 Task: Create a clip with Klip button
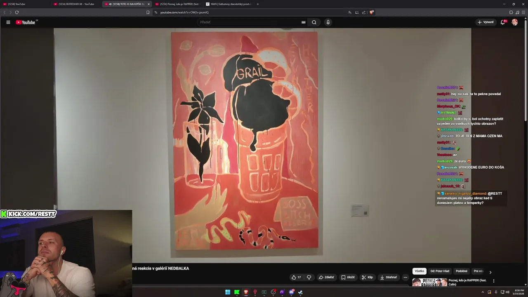click(367, 277)
